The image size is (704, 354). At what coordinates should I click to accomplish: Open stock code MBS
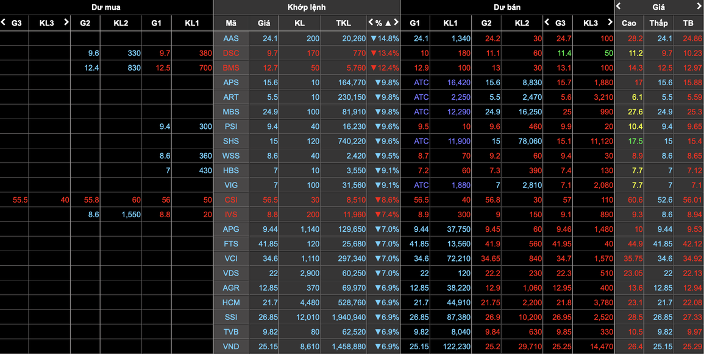point(231,112)
